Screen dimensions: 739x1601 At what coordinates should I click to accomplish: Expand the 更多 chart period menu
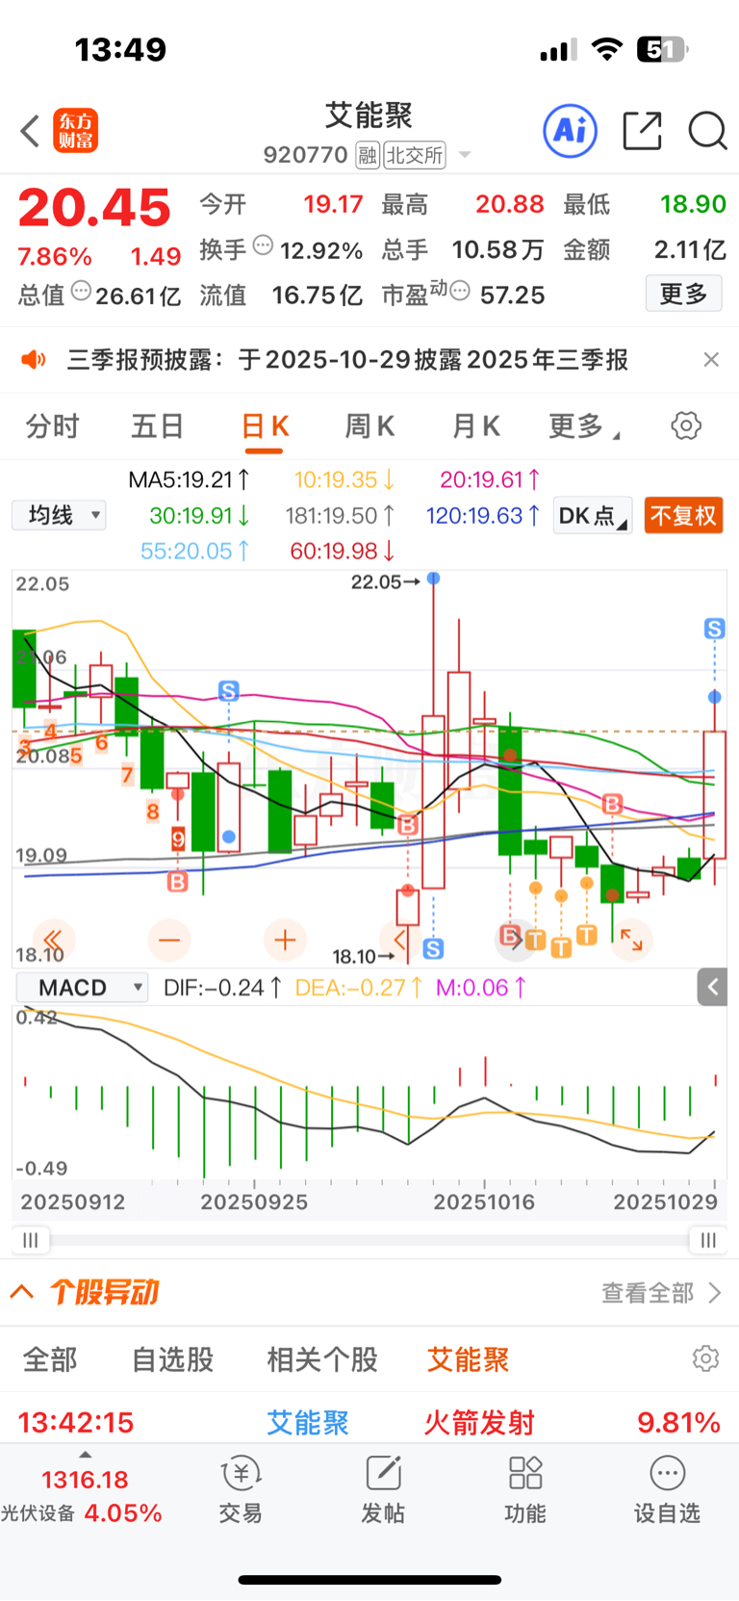tap(584, 426)
